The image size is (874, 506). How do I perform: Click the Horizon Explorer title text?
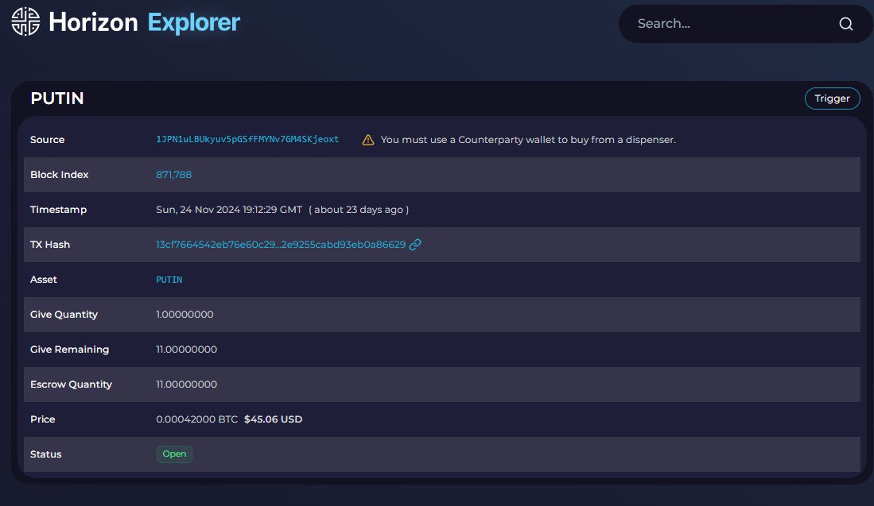[x=145, y=23]
